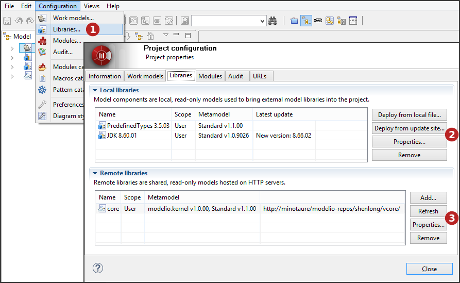Choose Libraries... from Configuration menu
This screenshot has height=283, width=460.
(66, 29)
